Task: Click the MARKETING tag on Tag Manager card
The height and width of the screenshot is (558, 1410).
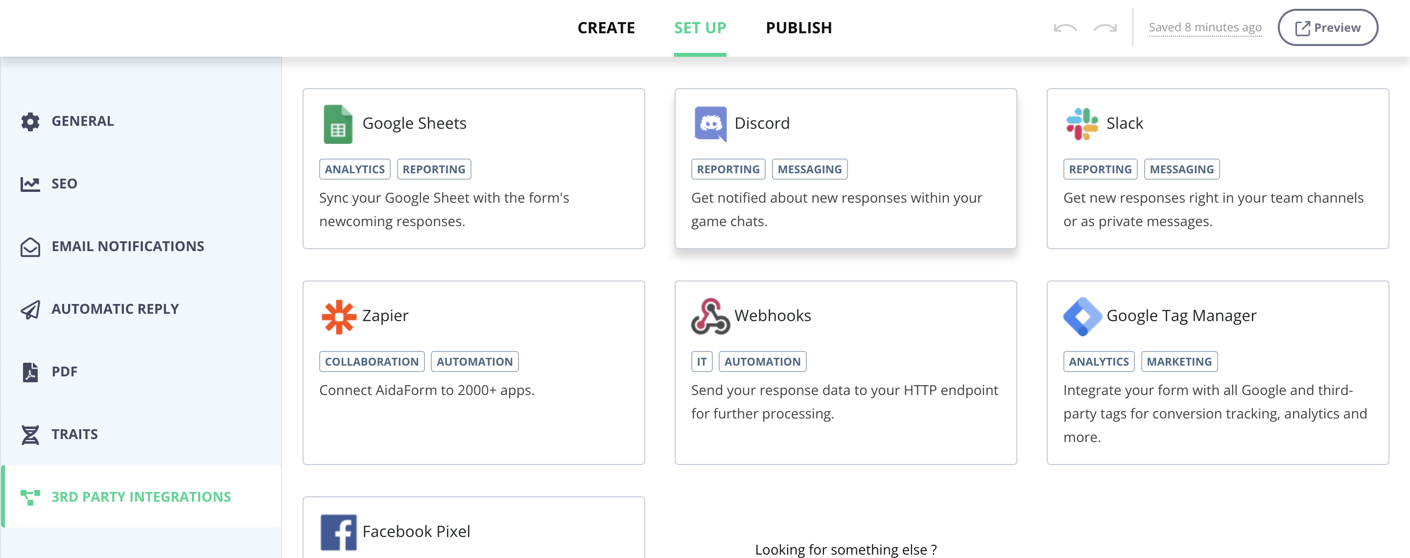Action: click(x=1179, y=362)
